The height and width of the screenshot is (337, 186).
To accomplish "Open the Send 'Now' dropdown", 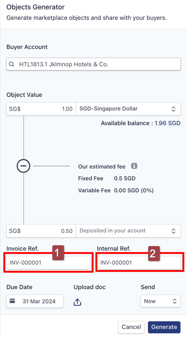I will click(160, 301).
